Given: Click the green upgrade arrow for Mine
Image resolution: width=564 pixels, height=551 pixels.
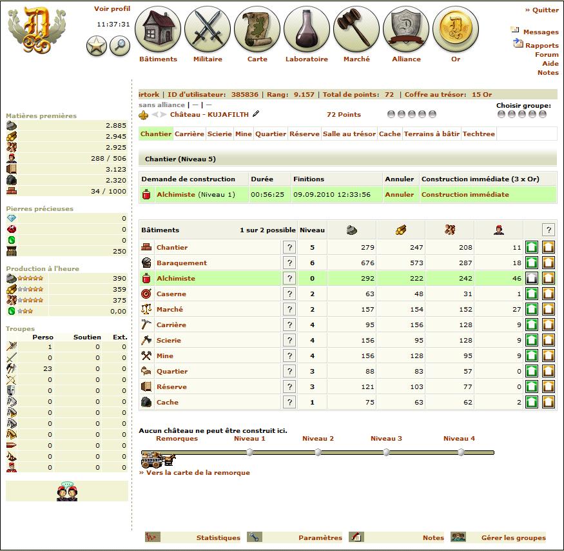Looking at the screenshot, I should tap(532, 356).
